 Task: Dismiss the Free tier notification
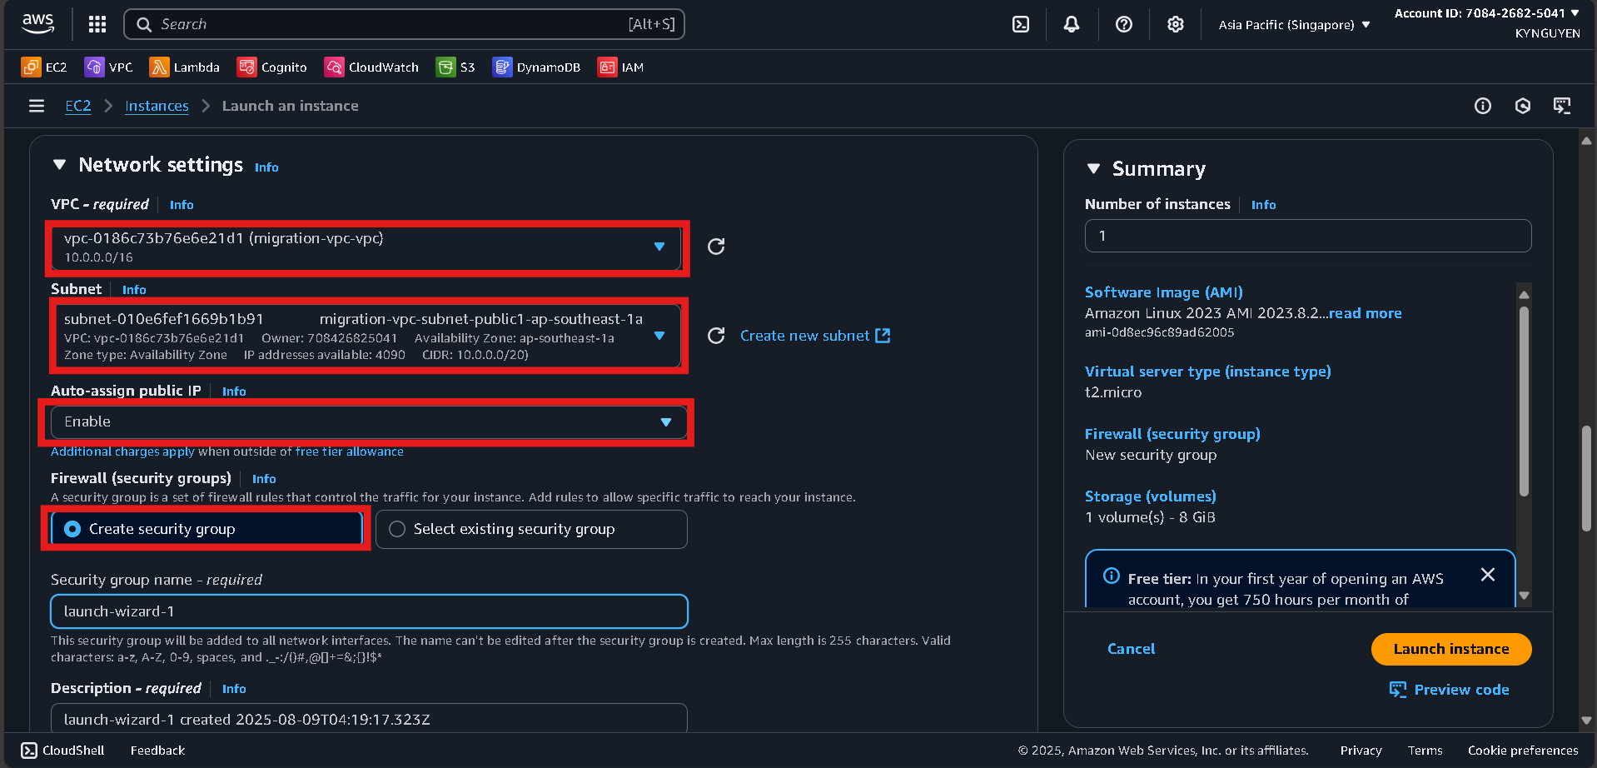(1488, 575)
